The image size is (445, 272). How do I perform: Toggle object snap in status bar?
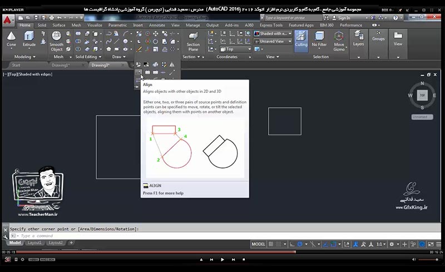click(x=333, y=244)
